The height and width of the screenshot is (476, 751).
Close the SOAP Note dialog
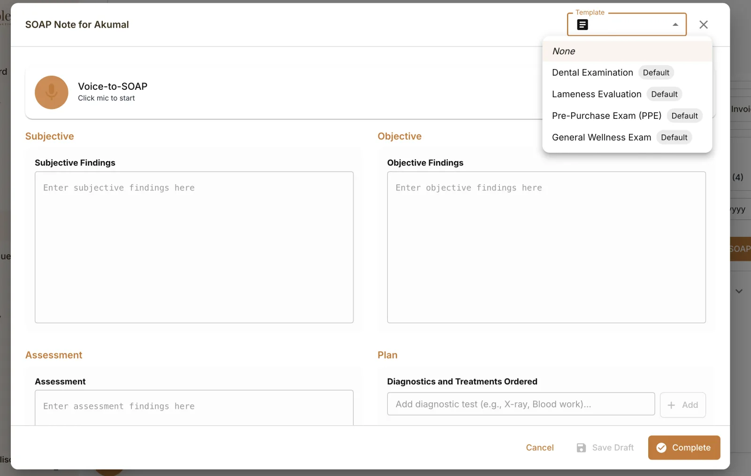[x=703, y=24]
